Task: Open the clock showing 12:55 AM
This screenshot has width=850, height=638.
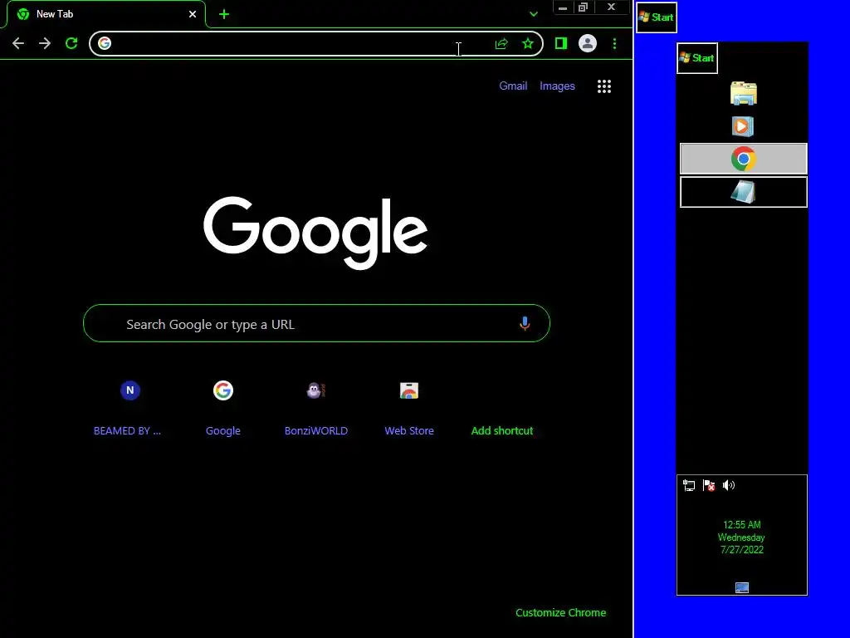Action: pyautogui.click(x=741, y=537)
